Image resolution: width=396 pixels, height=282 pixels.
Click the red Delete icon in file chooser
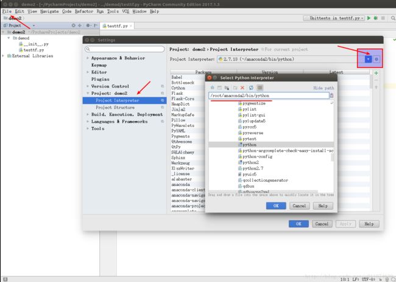click(x=242, y=88)
